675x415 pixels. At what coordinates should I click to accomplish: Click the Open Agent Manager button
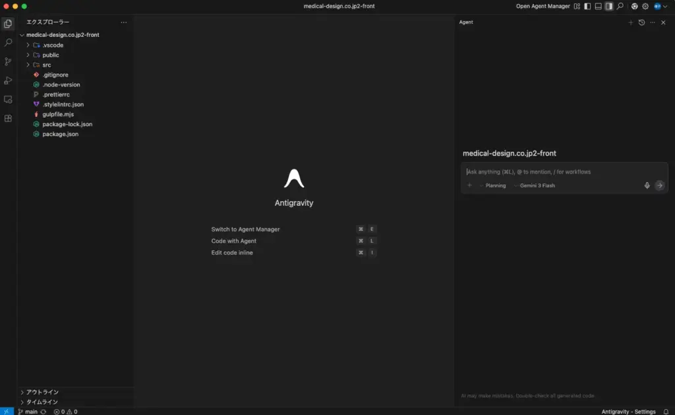[543, 6]
